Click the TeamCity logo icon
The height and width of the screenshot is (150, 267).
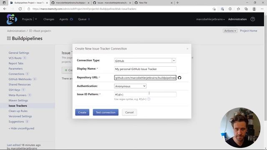pos(12,19)
